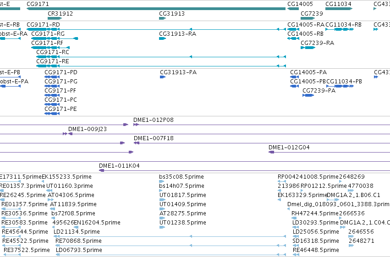Select EST UT01238.5prime
Image resolution: width=390 pixels, height=257 pixels.
183,223
